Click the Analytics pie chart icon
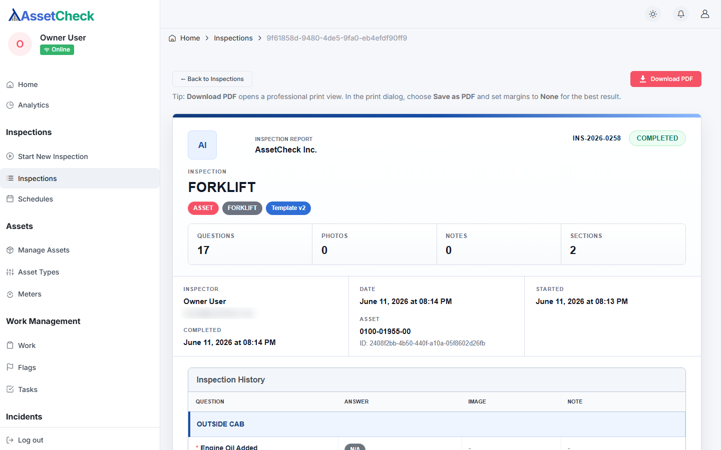The image size is (721, 450). coord(10,105)
